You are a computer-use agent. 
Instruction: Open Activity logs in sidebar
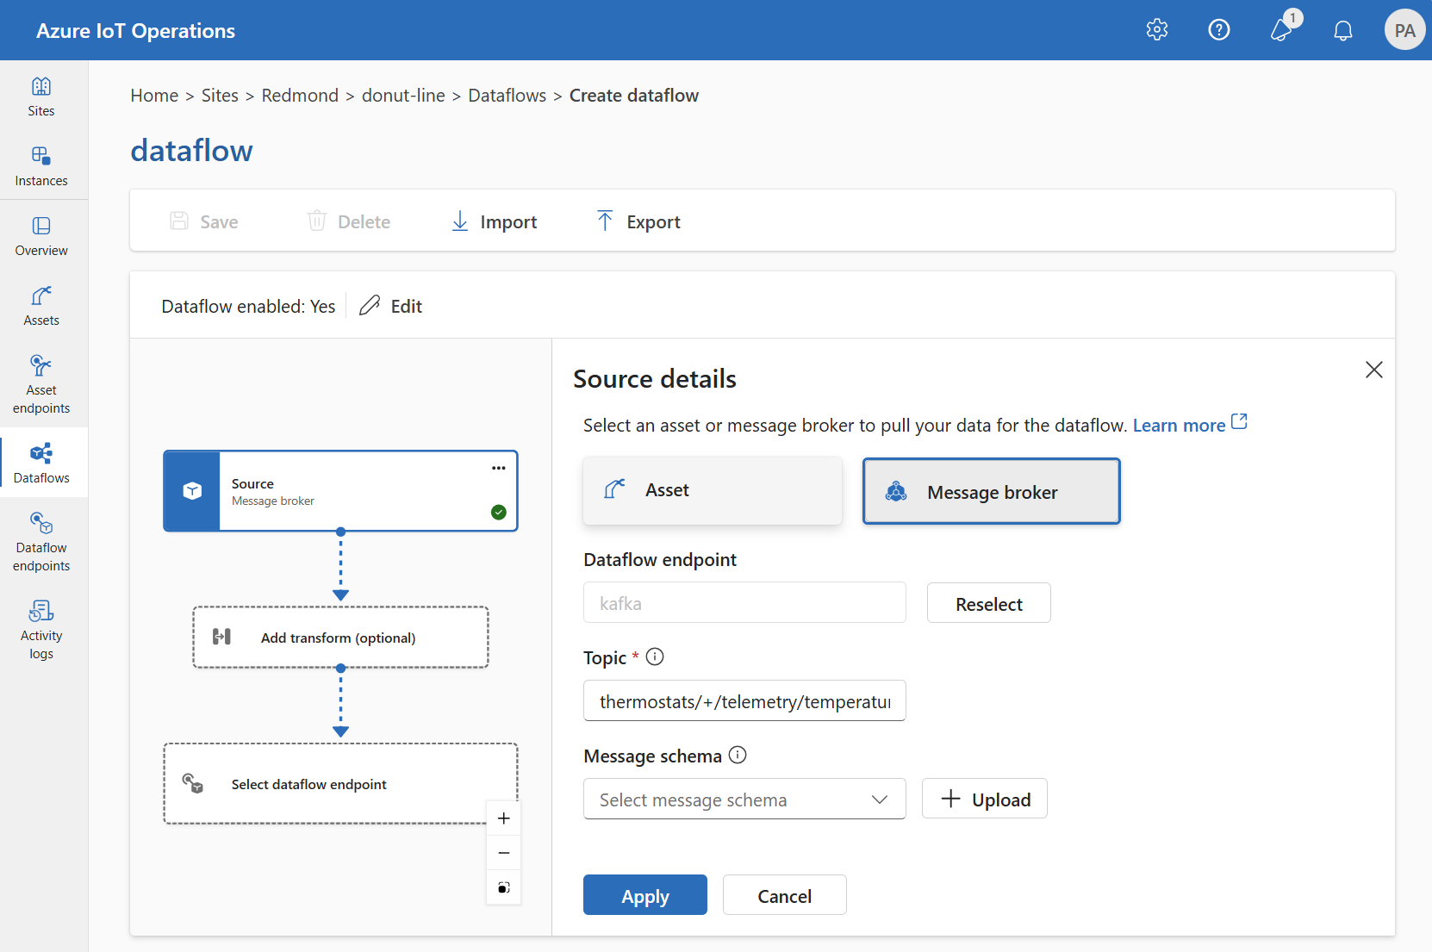point(41,631)
